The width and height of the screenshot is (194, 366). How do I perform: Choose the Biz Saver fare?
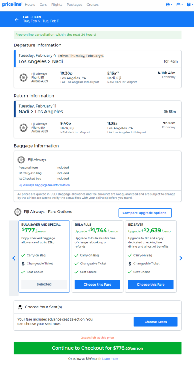(x=151, y=285)
